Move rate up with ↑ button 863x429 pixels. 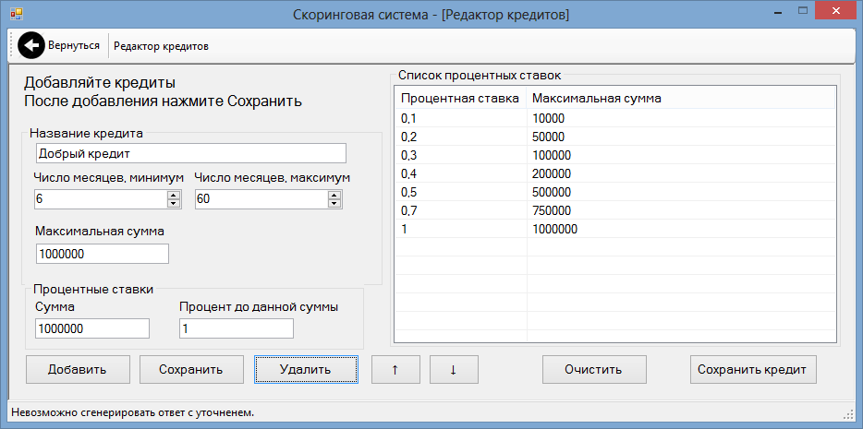pos(395,369)
